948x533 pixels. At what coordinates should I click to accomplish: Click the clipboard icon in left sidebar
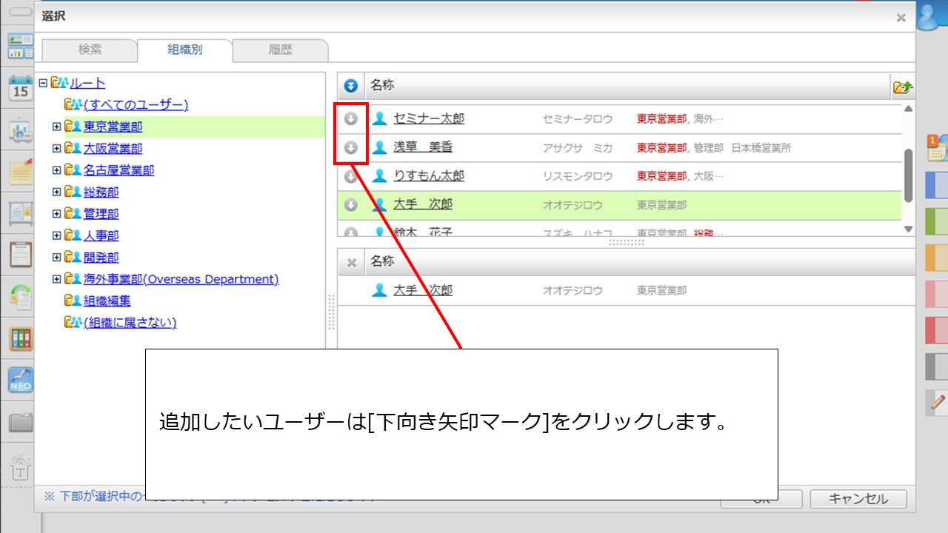click(21, 255)
